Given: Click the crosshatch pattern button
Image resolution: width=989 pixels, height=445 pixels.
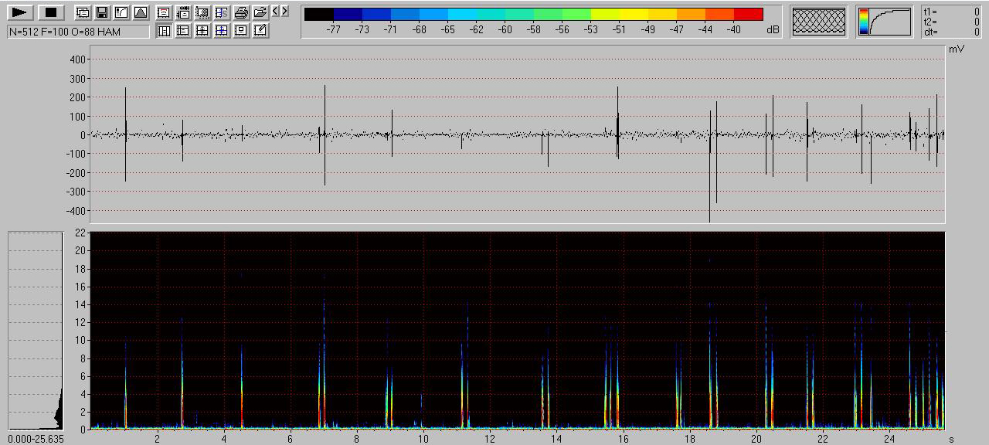Looking at the screenshot, I should click(819, 22).
